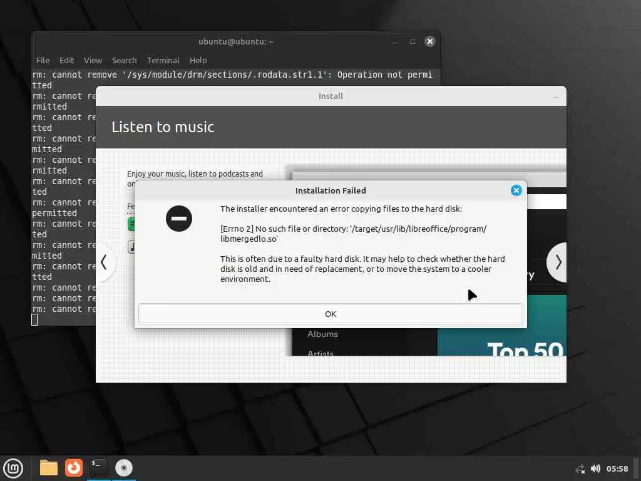Close the Installation Failed dialog with the blue X
The height and width of the screenshot is (481, 641).
click(516, 190)
